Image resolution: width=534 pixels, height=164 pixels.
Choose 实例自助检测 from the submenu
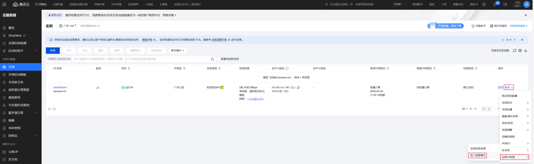pyautogui.click(x=478, y=149)
